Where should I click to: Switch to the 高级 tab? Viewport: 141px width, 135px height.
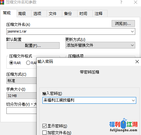(22, 13)
